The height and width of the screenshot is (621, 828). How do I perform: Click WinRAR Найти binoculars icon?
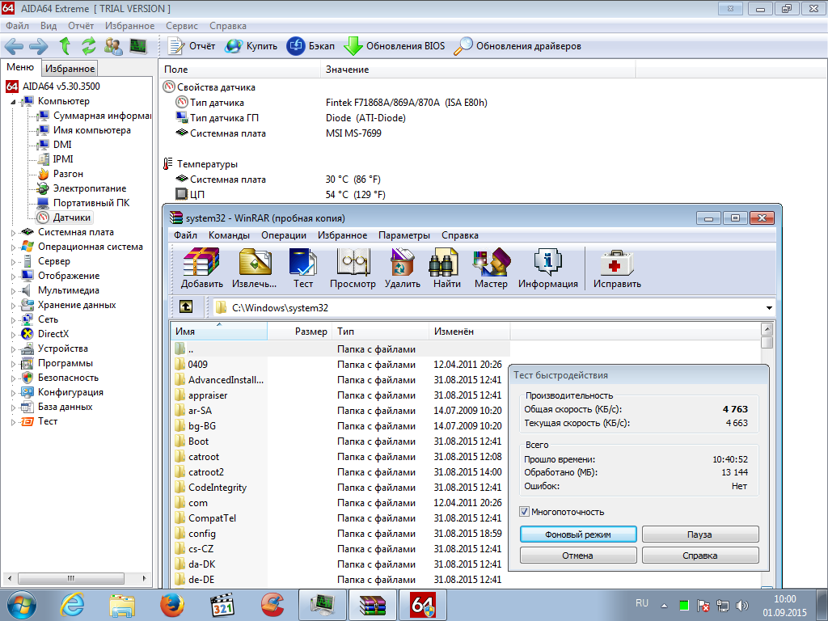tap(446, 268)
